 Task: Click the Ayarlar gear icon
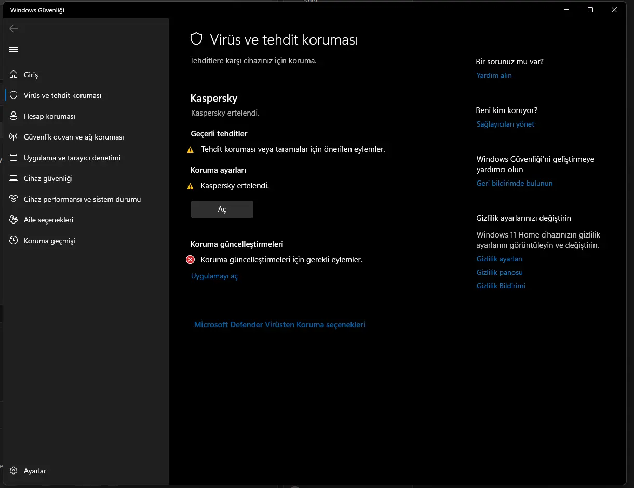pyautogui.click(x=14, y=471)
